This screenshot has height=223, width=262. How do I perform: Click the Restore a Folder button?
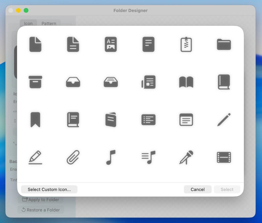pyautogui.click(x=41, y=210)
